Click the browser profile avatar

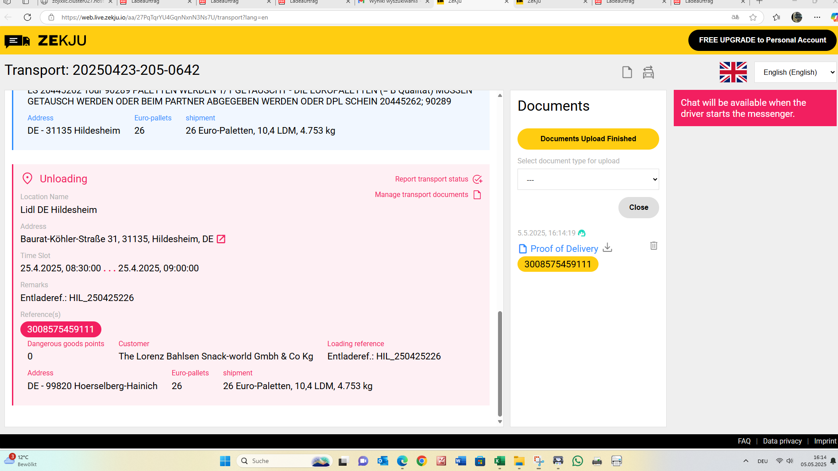[x=797, y=17]
